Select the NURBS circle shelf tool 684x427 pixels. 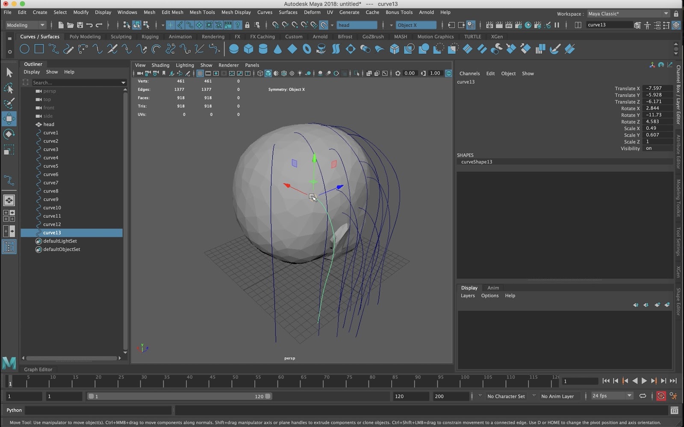click(x=24, y=49)
